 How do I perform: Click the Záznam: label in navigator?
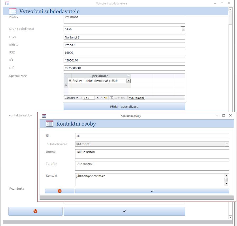pyautogui.click(x=70, y=98)
